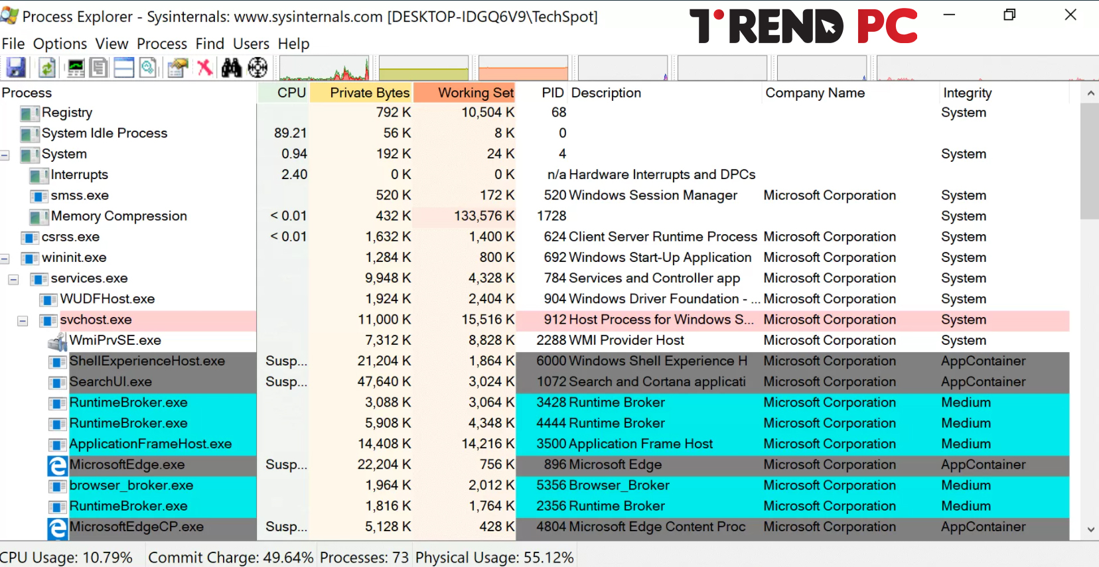The height and width of the screenshot is (567, 1099).
Task: Click the CPU usage history mini graph
Action: [x=325, y=68]
